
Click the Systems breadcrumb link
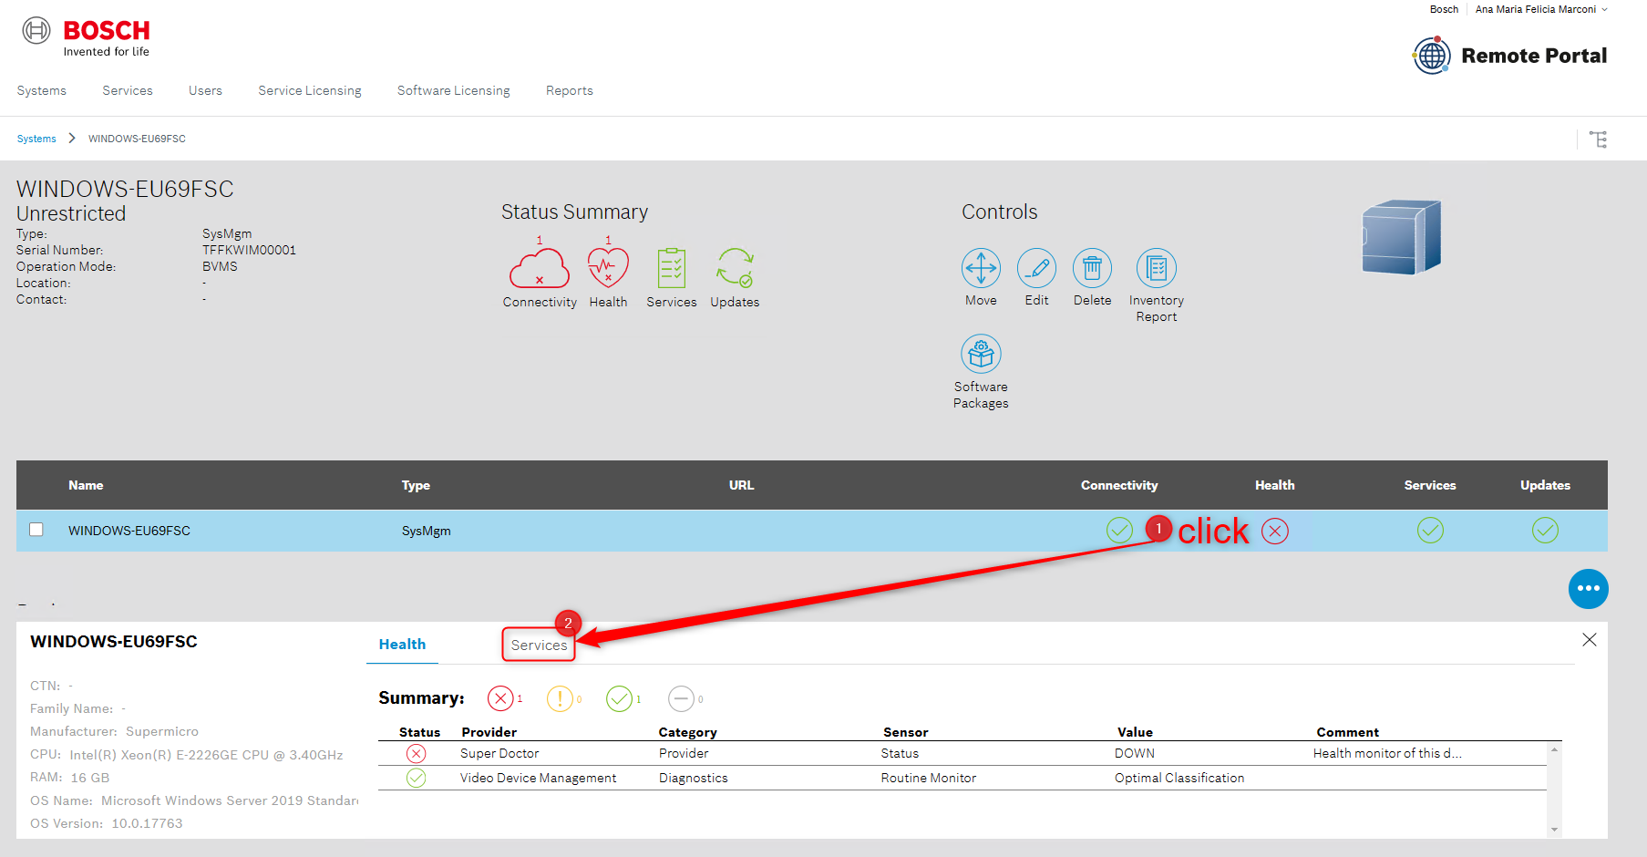tap(36, 139)
